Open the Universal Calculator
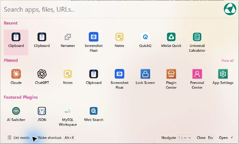Image resolution: width=239 pixels, height=144 pixels. 197,42
